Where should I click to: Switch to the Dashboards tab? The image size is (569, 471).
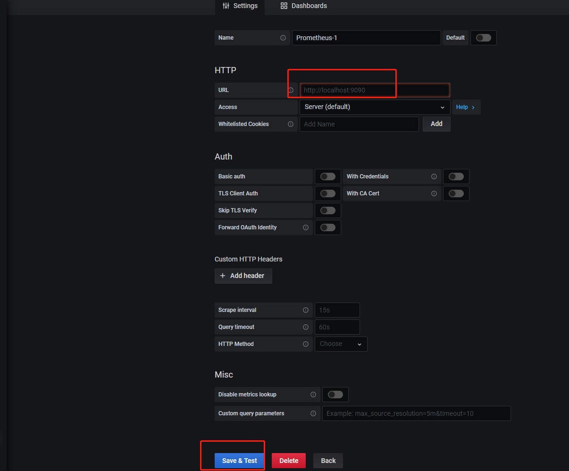303,6
